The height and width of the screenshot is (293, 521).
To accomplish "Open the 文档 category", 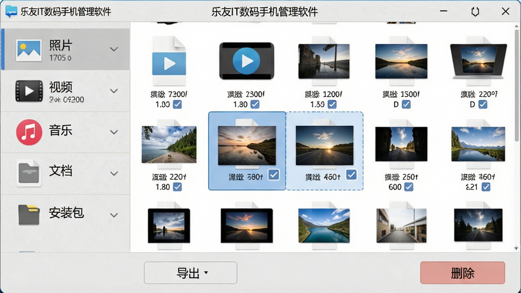I will point(66,173).
